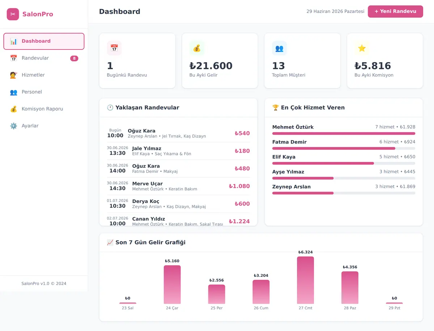The image size is (434, 331).
Task: Click the ₺540 appointment price
Action: pos(242,133)
